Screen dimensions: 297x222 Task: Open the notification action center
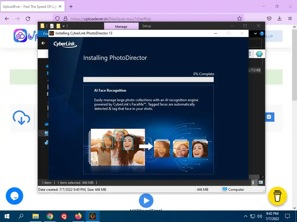point(287,216)
